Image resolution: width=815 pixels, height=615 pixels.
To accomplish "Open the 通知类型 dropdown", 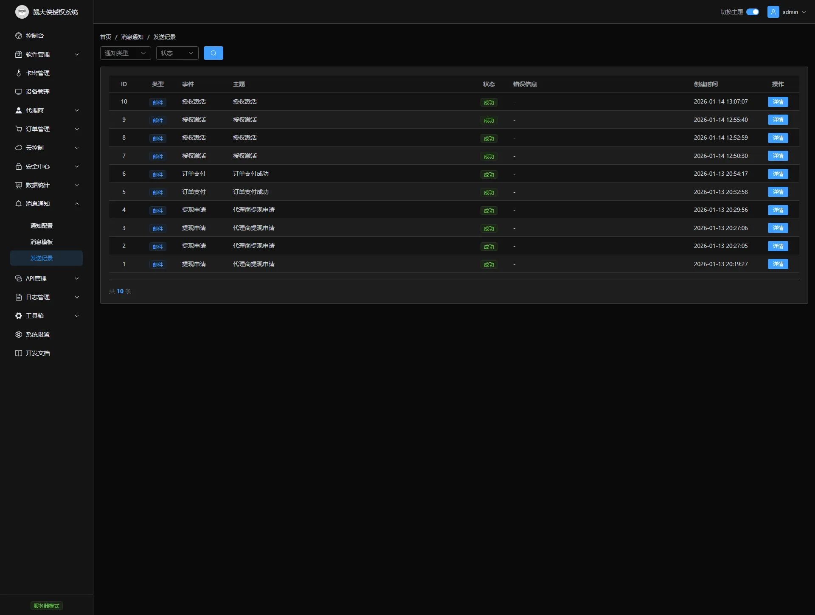I will (125, 53).
